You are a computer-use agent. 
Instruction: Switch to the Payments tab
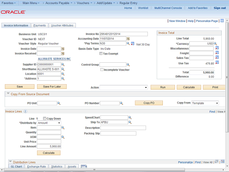click(39, 25)
